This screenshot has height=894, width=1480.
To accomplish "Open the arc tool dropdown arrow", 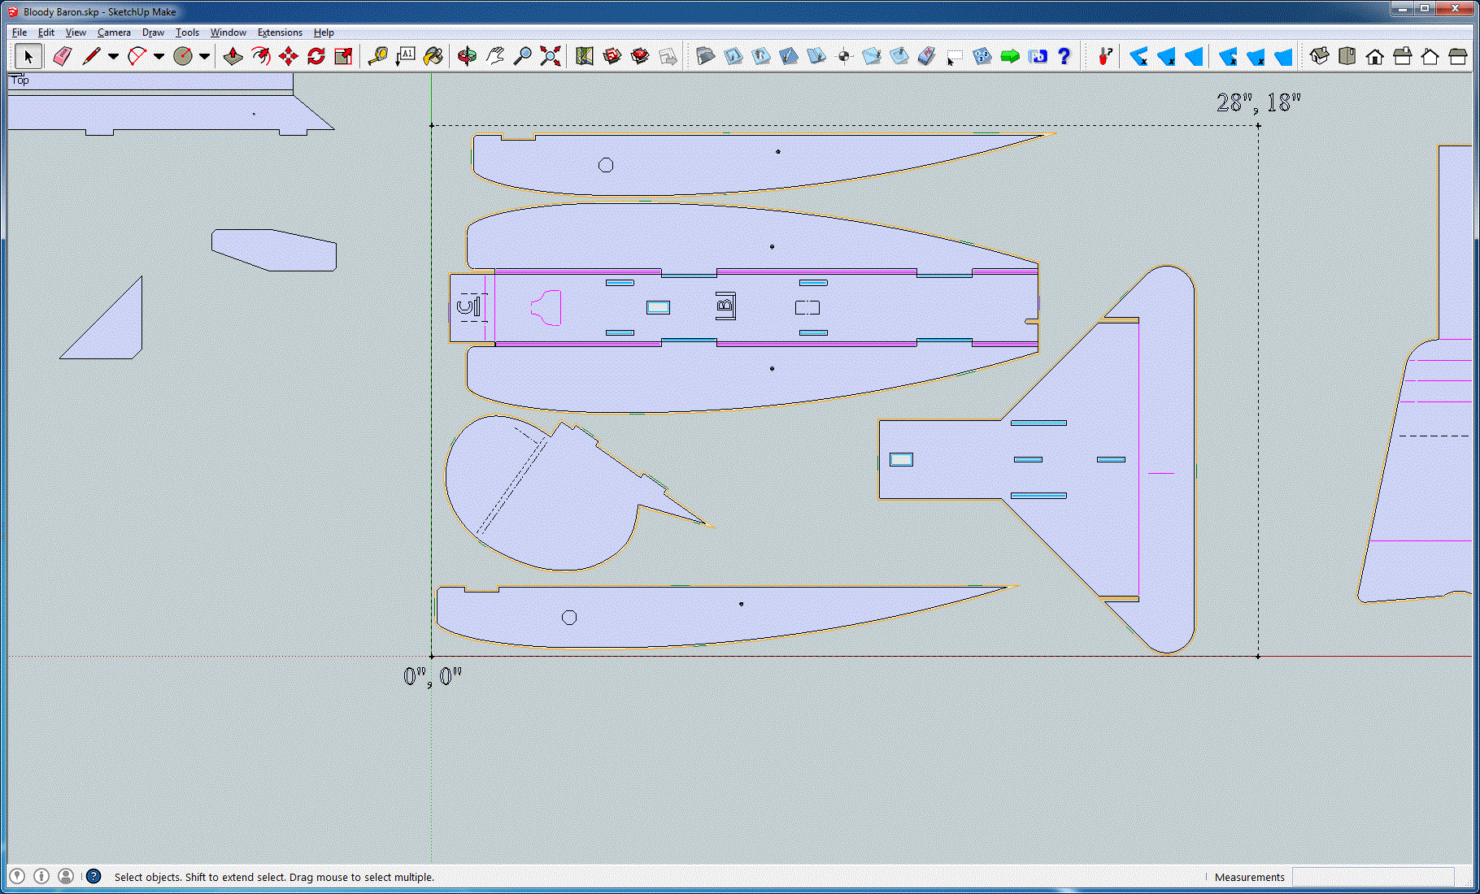I will [x=159, y=56].
